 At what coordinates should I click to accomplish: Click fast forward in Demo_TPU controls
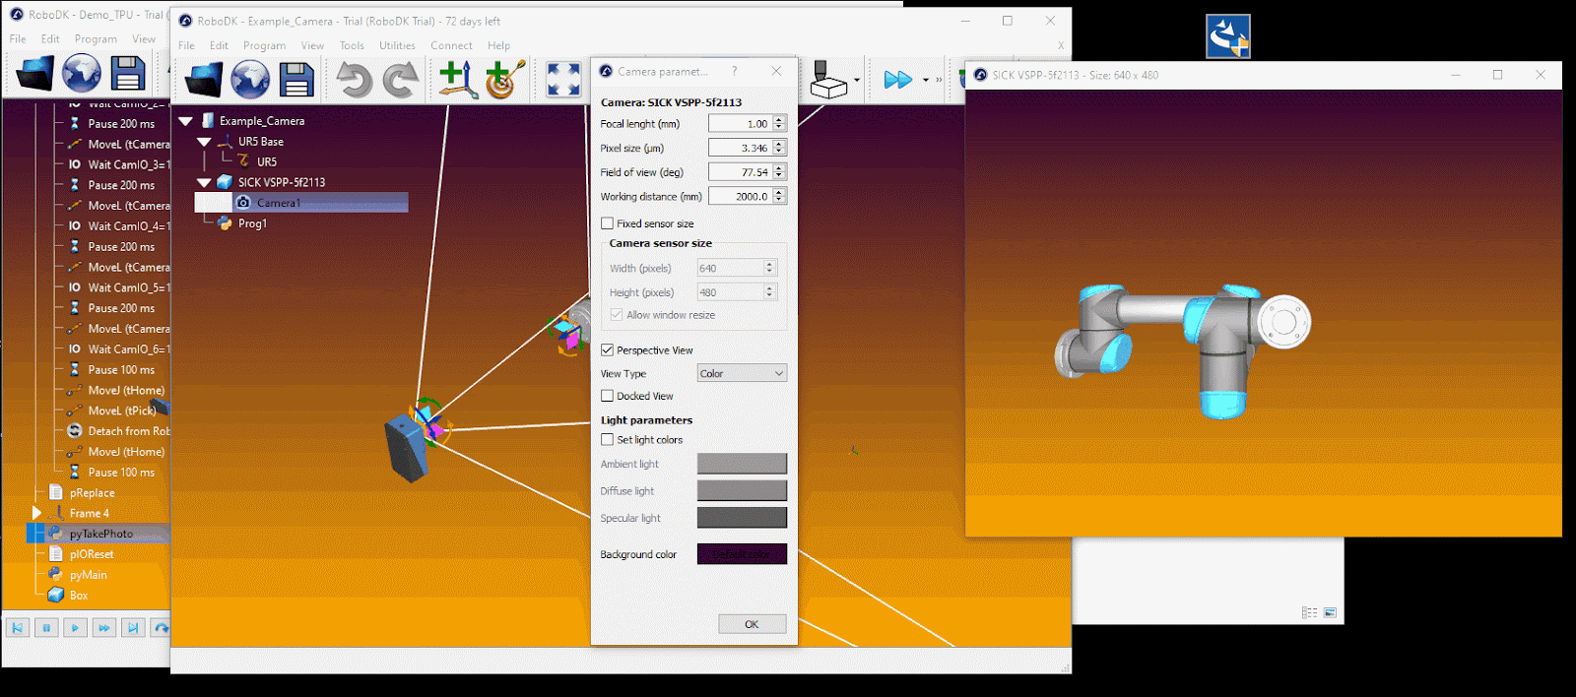104,627
